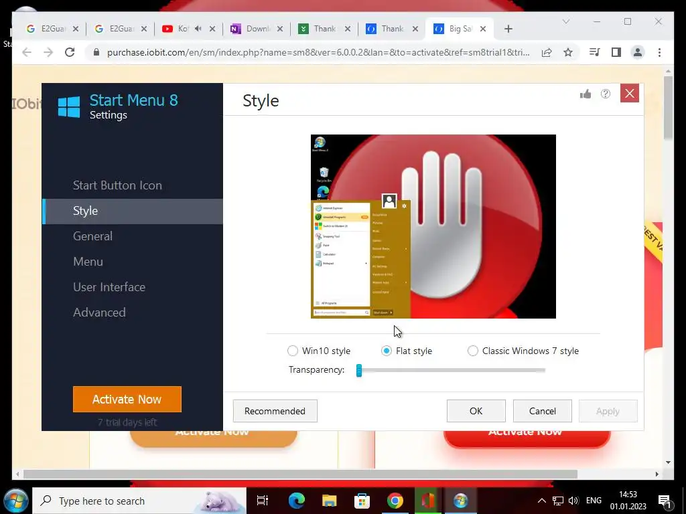Open the help question mark icon
The width and height of the screenshot is (686, 514).
click(x=606, y=94)
